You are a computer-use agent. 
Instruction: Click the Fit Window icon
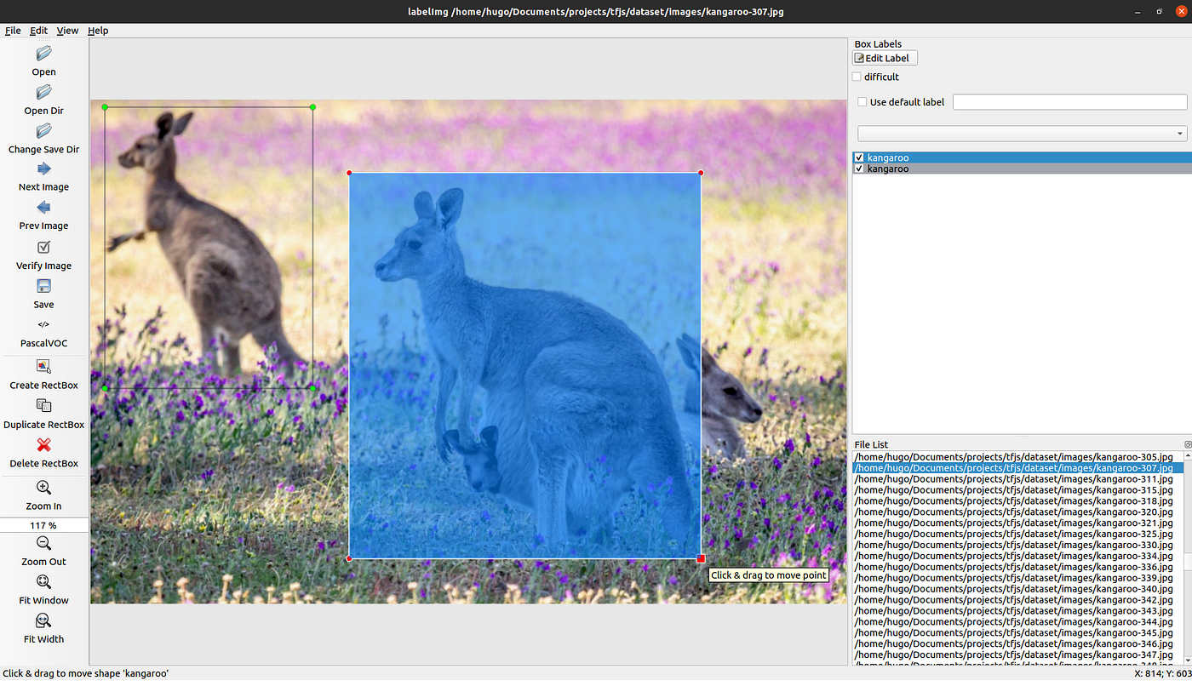pos(43,582)
